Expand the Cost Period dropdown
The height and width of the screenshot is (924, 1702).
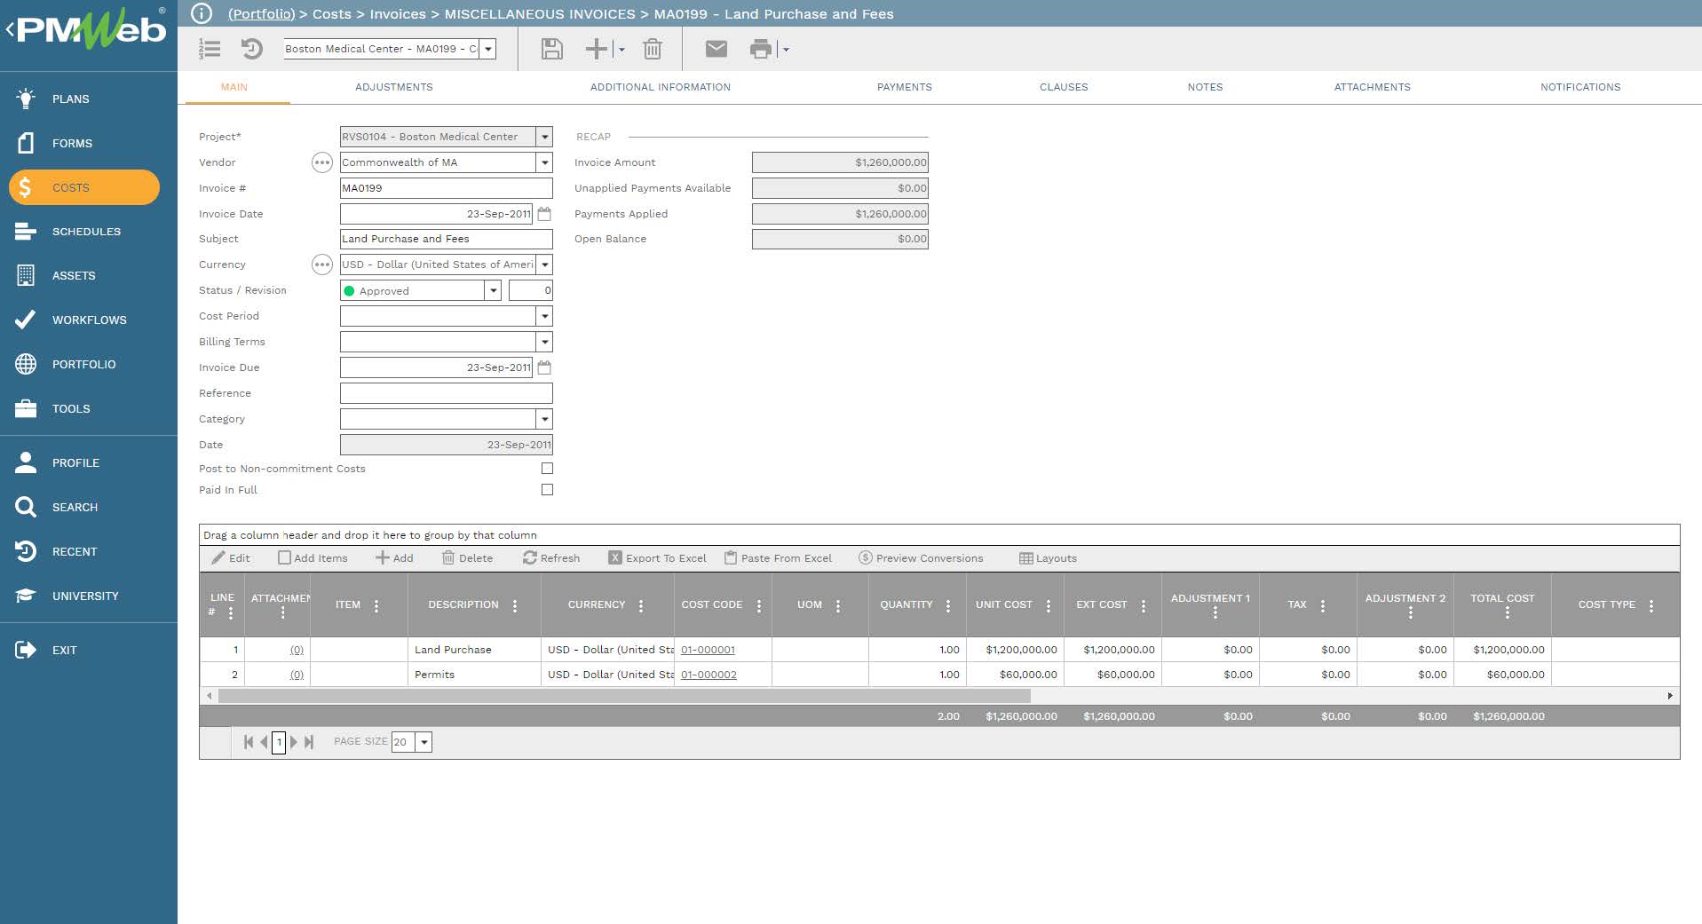tap(545, 316)
